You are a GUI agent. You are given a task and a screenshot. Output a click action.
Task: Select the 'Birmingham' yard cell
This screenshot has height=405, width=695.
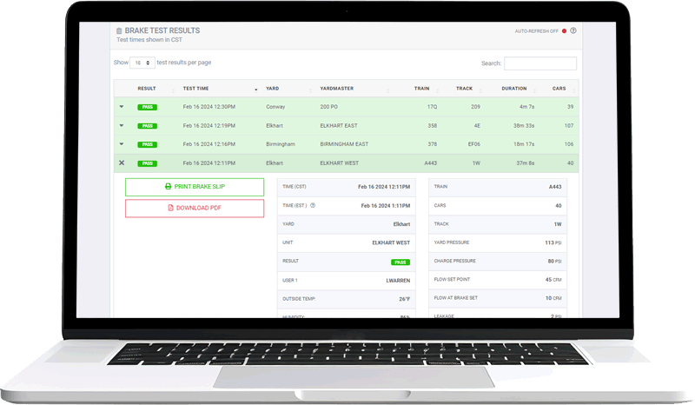[281, 144]
